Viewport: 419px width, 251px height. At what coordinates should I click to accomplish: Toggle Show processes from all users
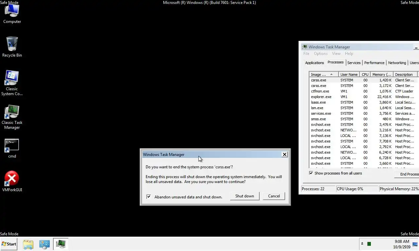click(x=311, y=173)
